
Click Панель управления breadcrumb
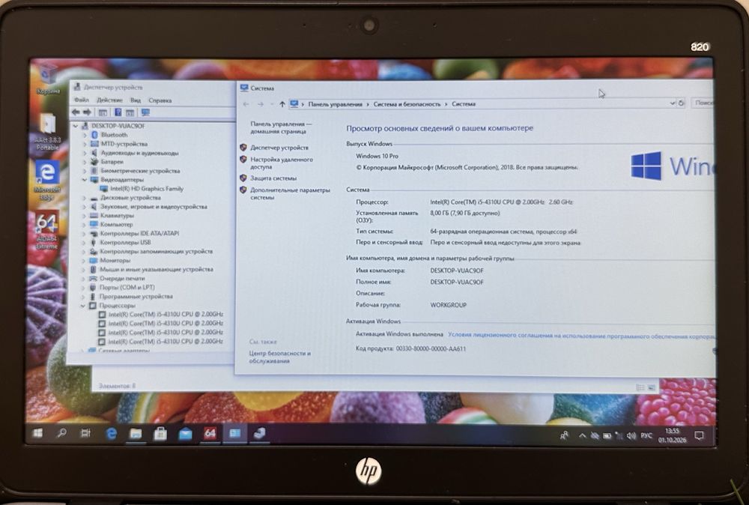(336, 104)
